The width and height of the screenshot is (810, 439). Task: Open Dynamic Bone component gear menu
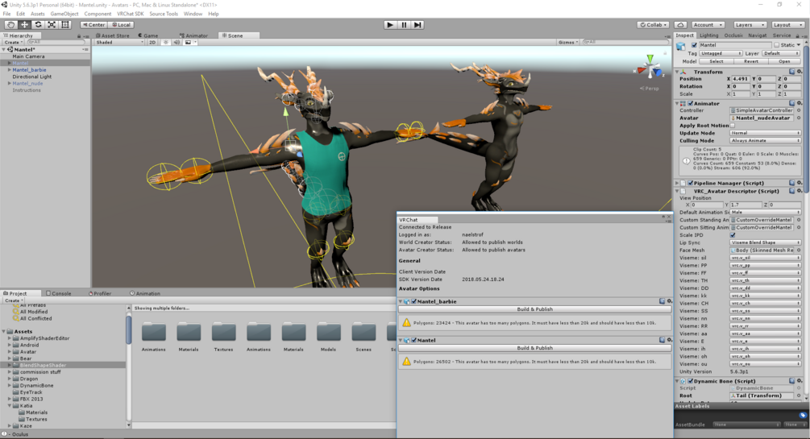point(800,381)
